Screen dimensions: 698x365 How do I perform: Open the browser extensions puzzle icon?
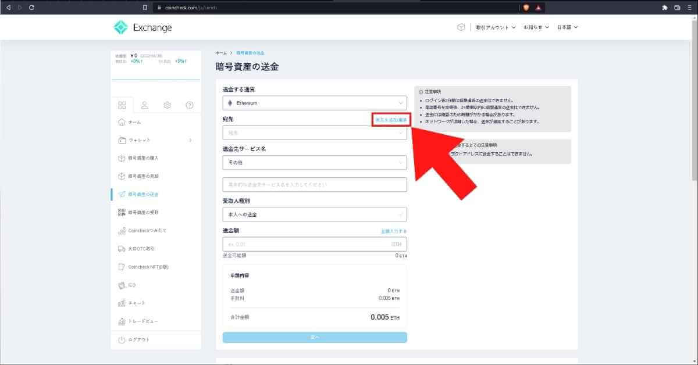coord(665,8)
